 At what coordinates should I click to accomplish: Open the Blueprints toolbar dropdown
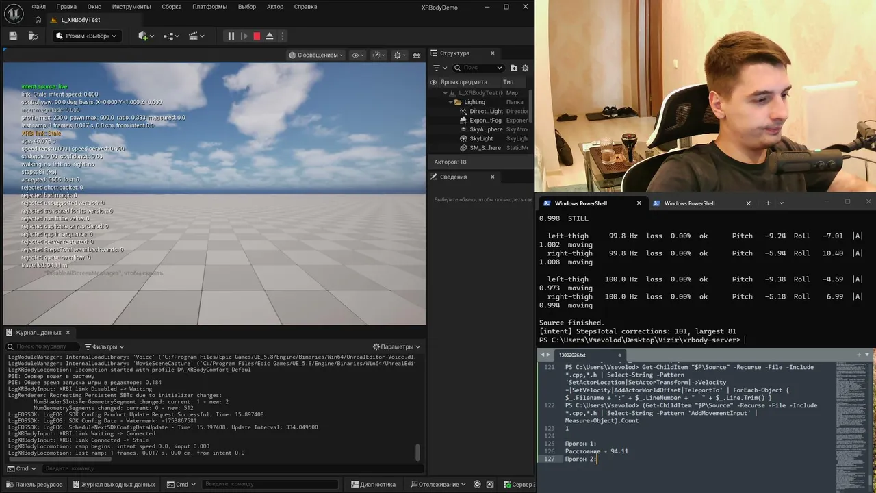(171, 36)
